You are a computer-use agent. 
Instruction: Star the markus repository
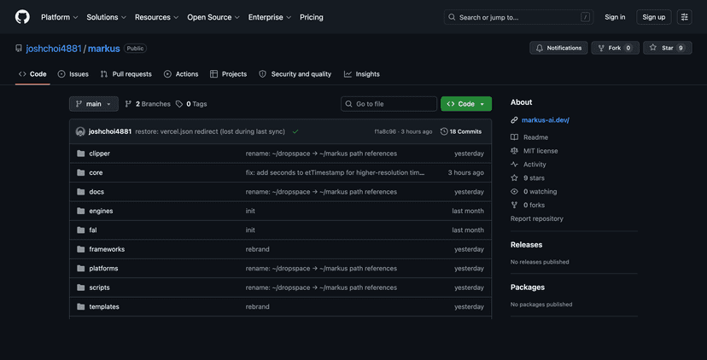coord(668,48)
